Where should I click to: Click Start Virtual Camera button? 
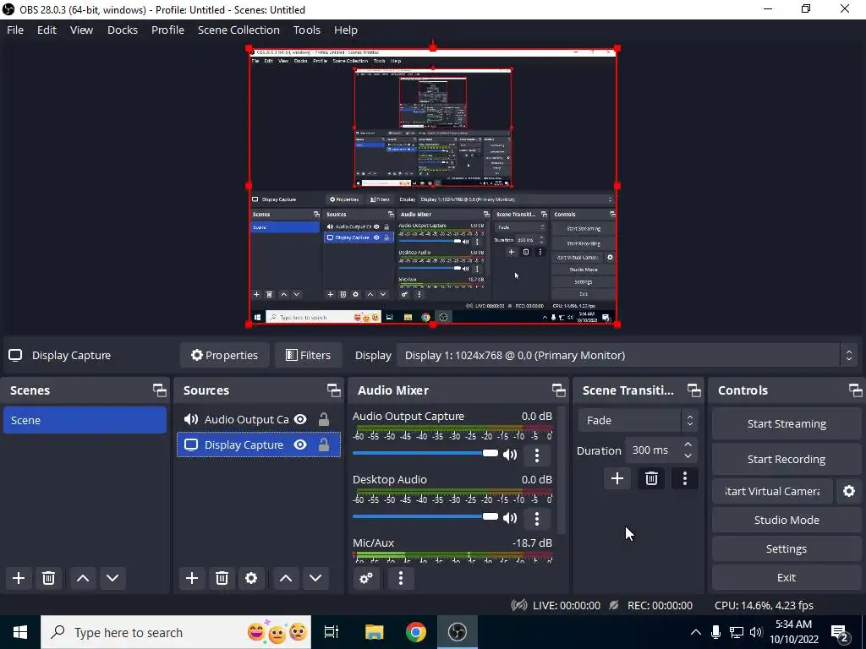point(772,491)
